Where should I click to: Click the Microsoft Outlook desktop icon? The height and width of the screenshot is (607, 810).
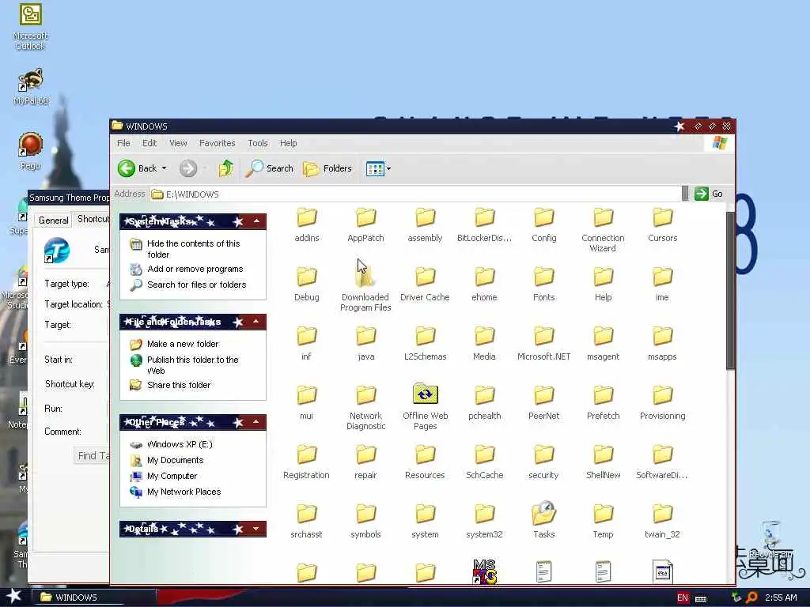(31, 27)
